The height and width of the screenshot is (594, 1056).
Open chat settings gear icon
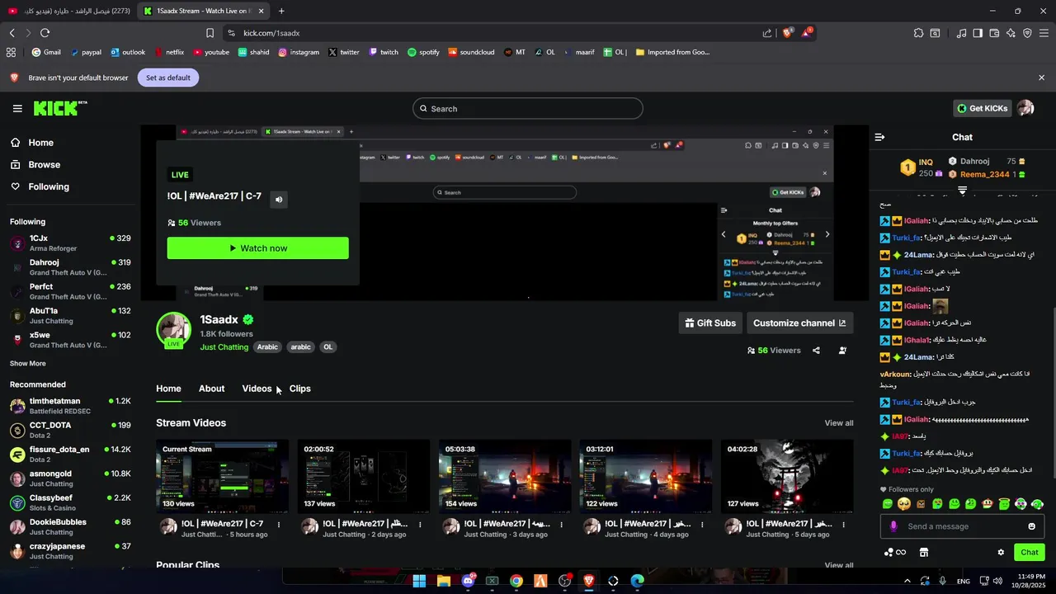pyautogui.click(x=1001, y=553)
